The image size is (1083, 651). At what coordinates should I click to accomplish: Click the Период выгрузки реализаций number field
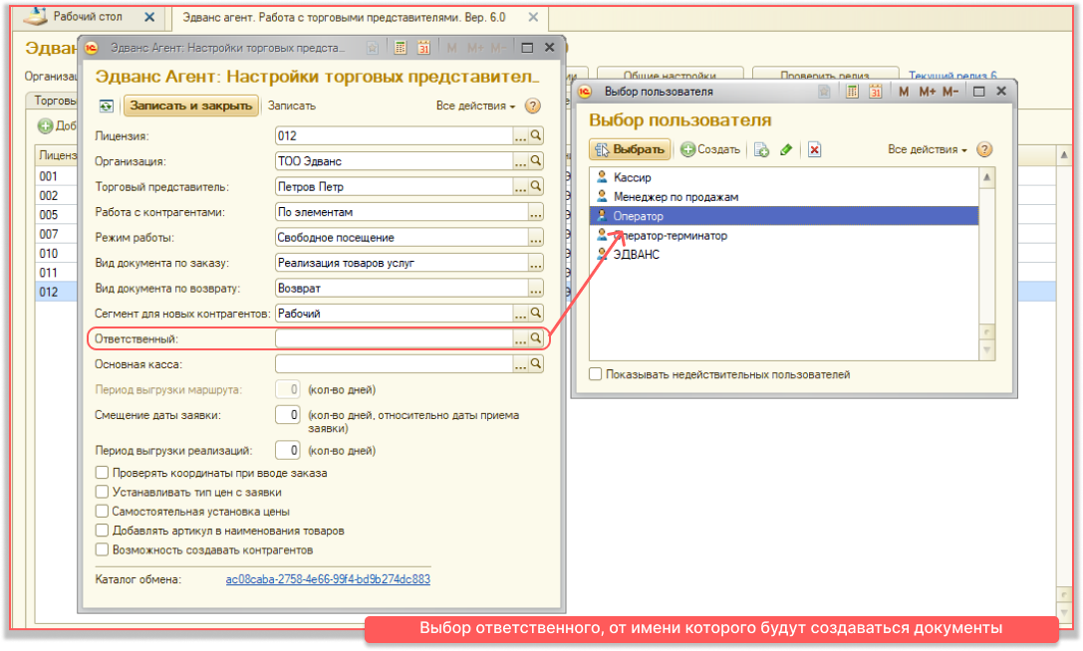(x=287, y=451)
